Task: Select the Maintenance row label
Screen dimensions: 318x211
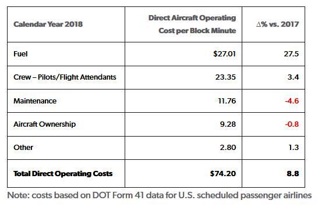Action: [x=35, y=101]
